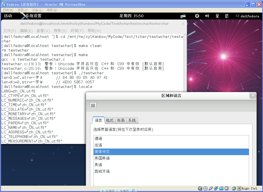263x192 pixels.
Task: Click the terminal vertical scrollbar
Action: pyautogui.click(x=185, y=64)
